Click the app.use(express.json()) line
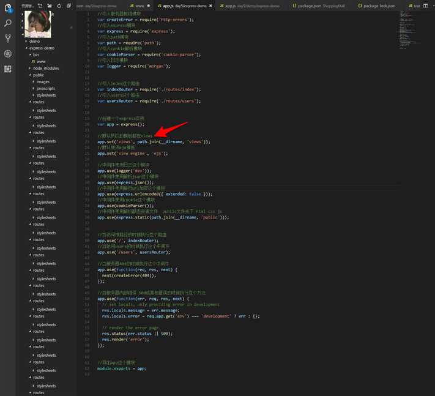This screenshot has width=435, height=396. click(125, 182)
